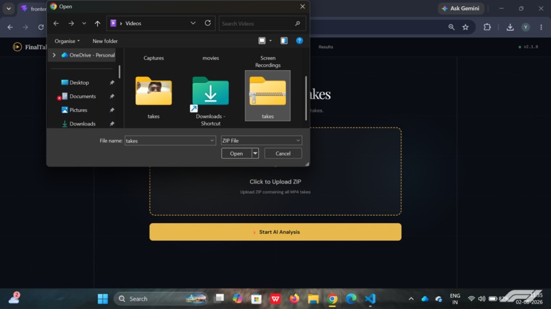551x309 pixels.
Task: Open Chrome tab search dropdown
Action: coord(8,8)
